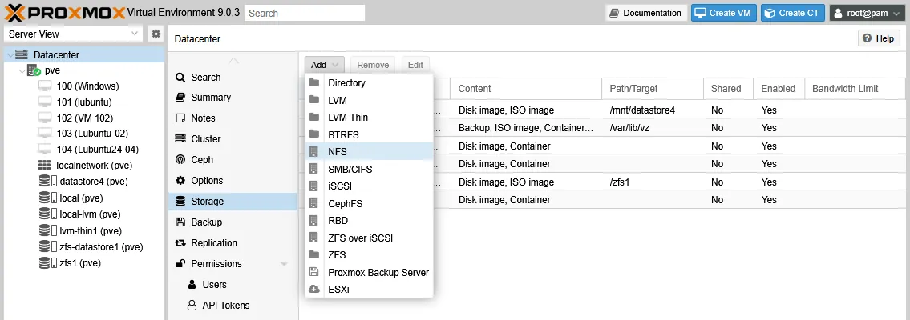This screenshot has height=320, width=910.
Task: Click the Edit storage button
Action: (x=415, y=65)
